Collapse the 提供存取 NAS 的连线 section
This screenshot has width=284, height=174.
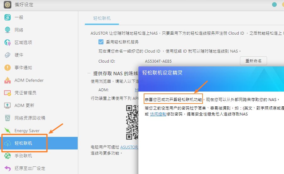tap(89, 73)
